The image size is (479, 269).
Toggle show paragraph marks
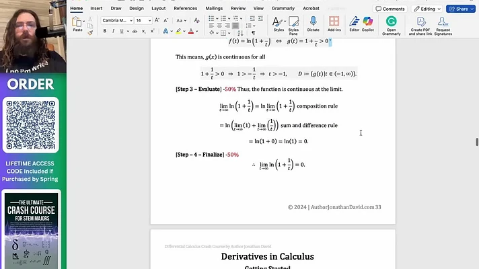click(x=253, y=33)
